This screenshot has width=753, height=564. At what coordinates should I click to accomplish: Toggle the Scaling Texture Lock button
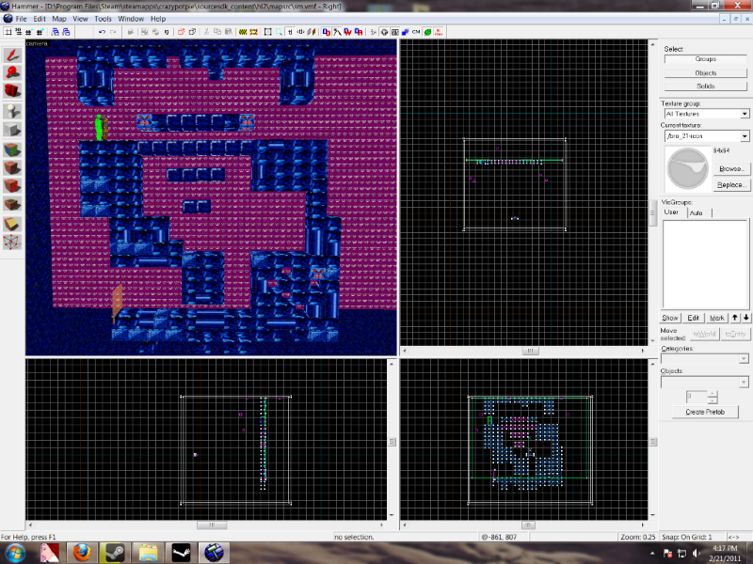301,32
